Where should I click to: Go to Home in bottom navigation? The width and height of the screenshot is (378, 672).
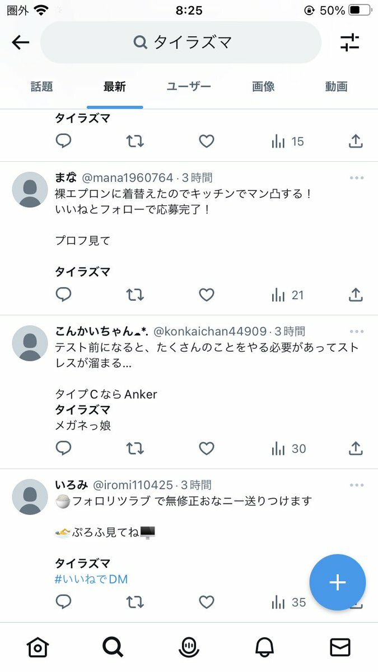point(38,647)
